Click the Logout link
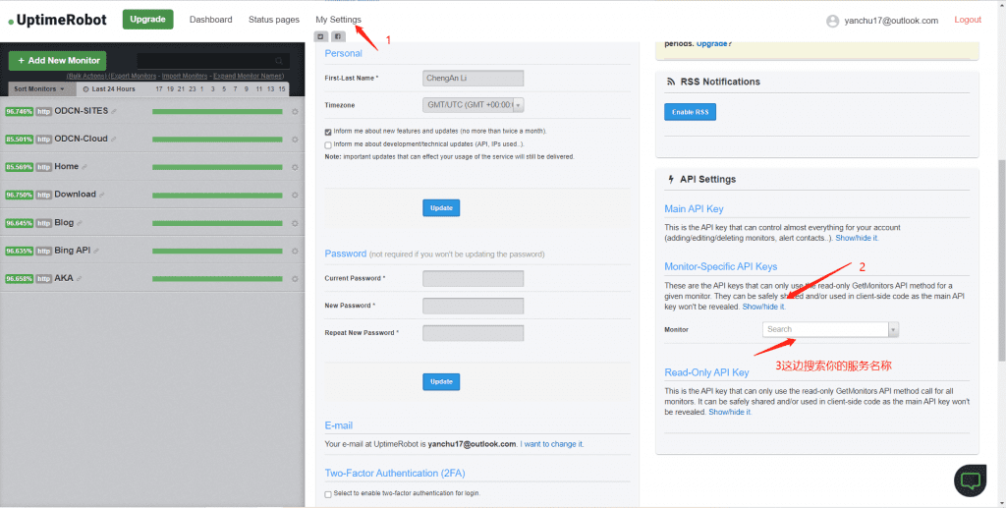This screenshot has height=508, width=1006. click(x=968, y=20)
